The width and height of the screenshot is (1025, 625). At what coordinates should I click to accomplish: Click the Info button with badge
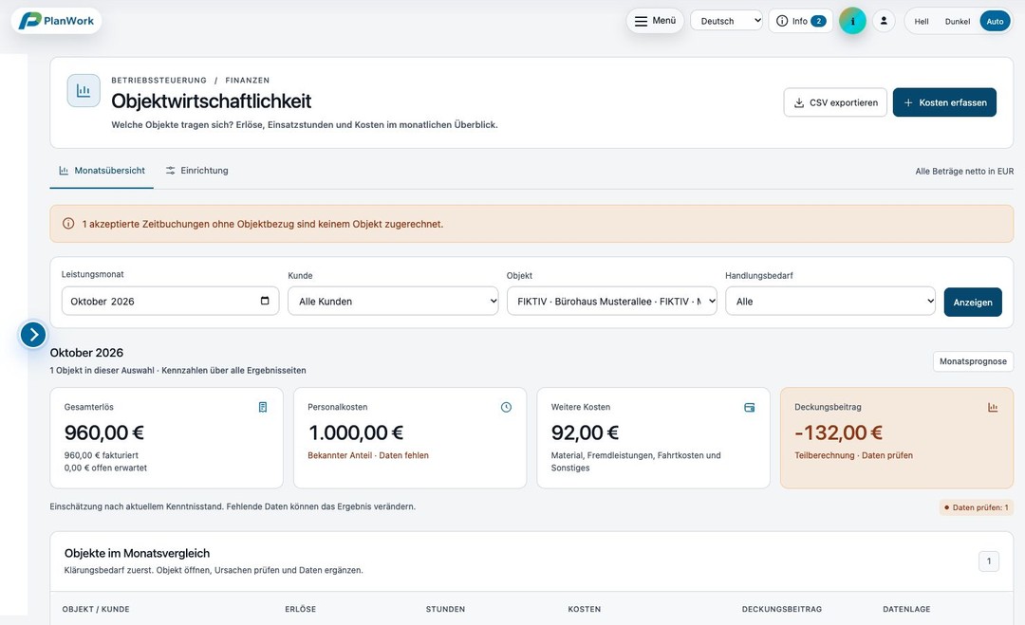point(801,21)
